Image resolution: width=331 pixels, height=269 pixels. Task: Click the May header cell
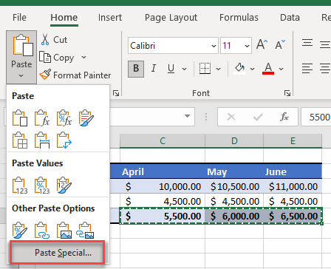click(234, 171)
